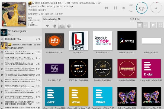This screenshot has height=109, width=164.
Task: Select the Convergence album by Malia
Action: (x=21, y=32)
